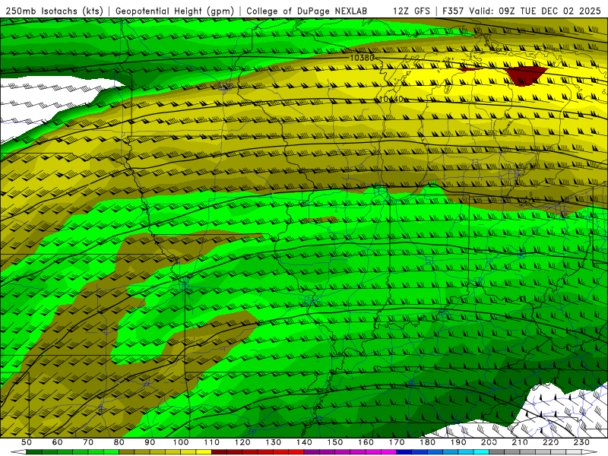Click the 10440 height contour label
Viewport: 608px width, 456px height.
pos(391,100)
